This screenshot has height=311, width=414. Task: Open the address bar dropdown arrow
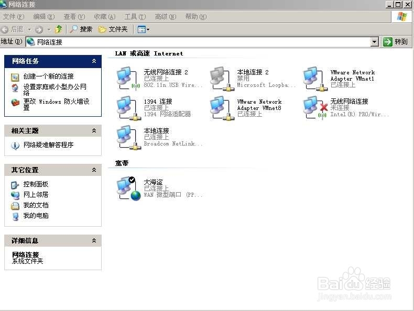(x=374, y=42)
